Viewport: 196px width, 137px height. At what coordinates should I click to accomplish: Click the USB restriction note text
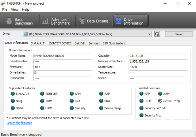tap(48, 118)
